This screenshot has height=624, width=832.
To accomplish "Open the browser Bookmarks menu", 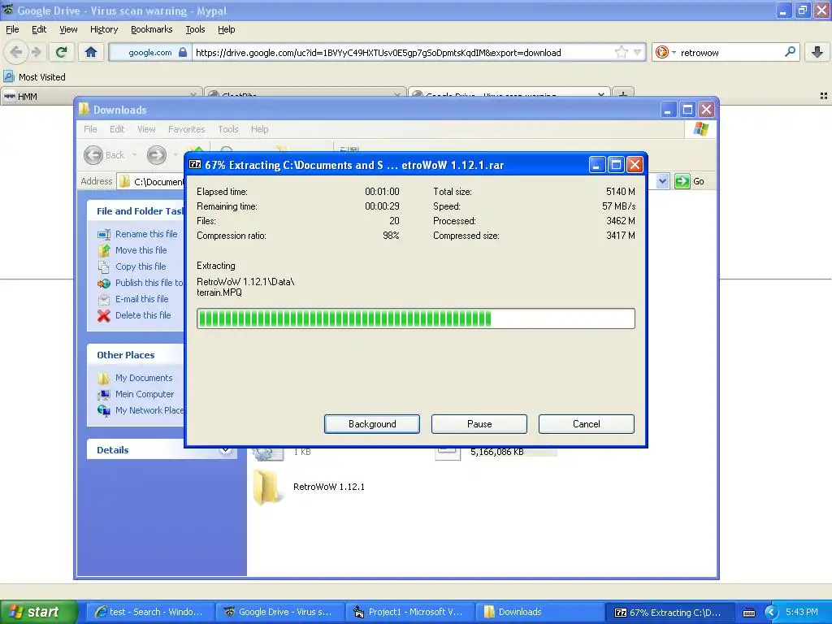I will coord(151,29).
